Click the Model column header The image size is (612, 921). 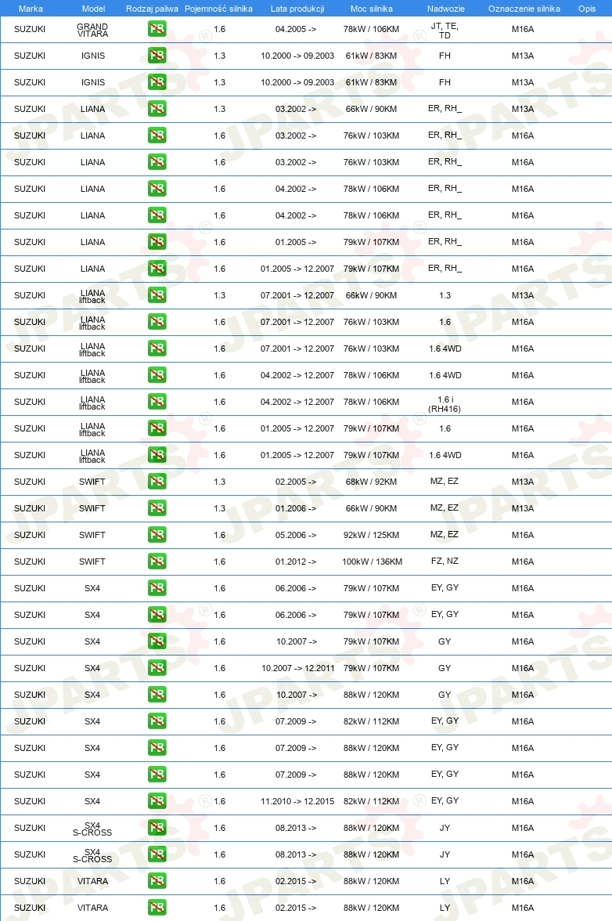(x=93, y=9)
